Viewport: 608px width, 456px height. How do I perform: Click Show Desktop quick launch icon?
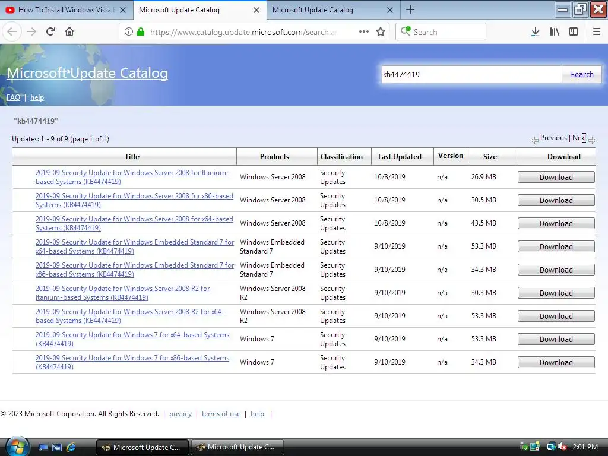(43, 448)
